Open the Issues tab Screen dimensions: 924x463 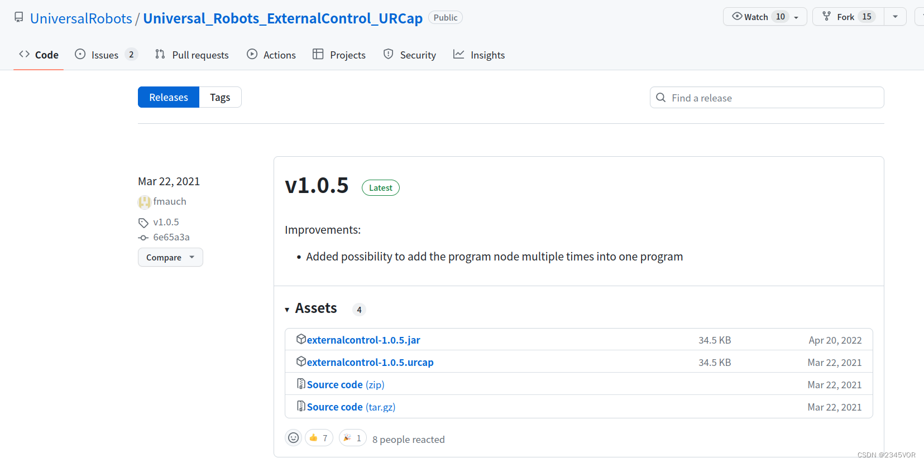pos(105,55)
